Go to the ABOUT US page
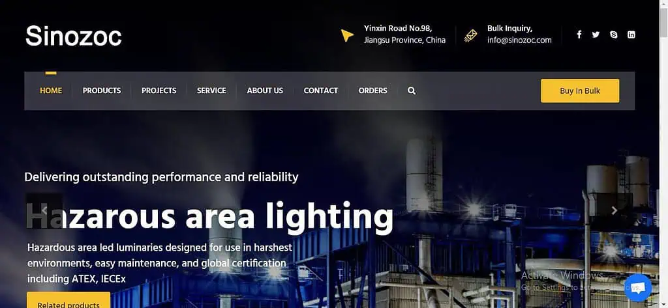 (265, 91)
